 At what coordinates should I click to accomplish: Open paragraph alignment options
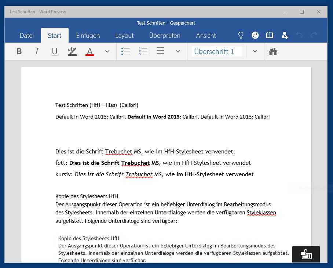160,51
